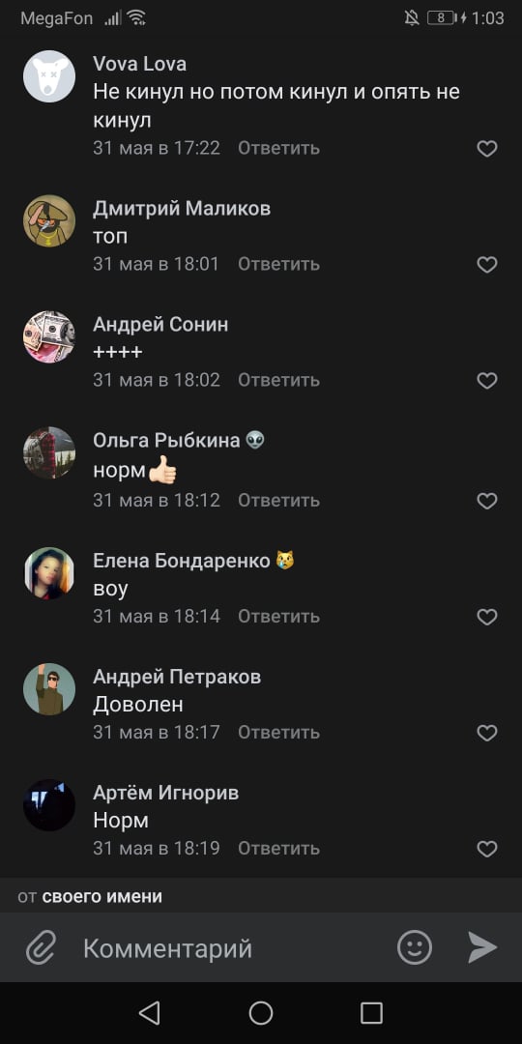Screen dimensions: 522x1044
Task: Like Артём Игнорив's 'Норм' comment
Action: pyautogui.click(x=487, y=849)
